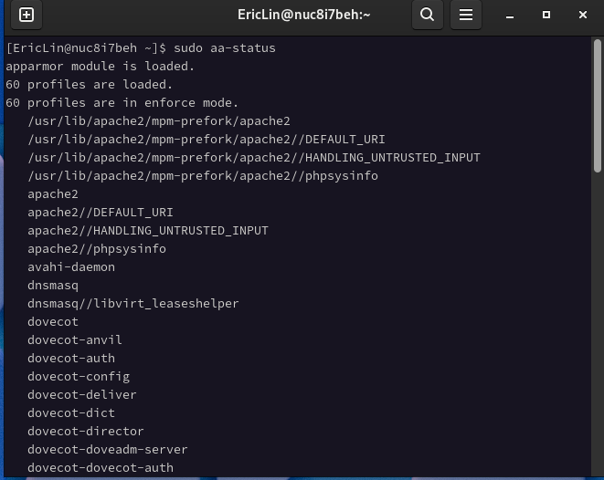The width and height of the screenshot is (604, 480).
Task: Click the dovecot-anvil profile entry
Action: (x=75, y=339)
